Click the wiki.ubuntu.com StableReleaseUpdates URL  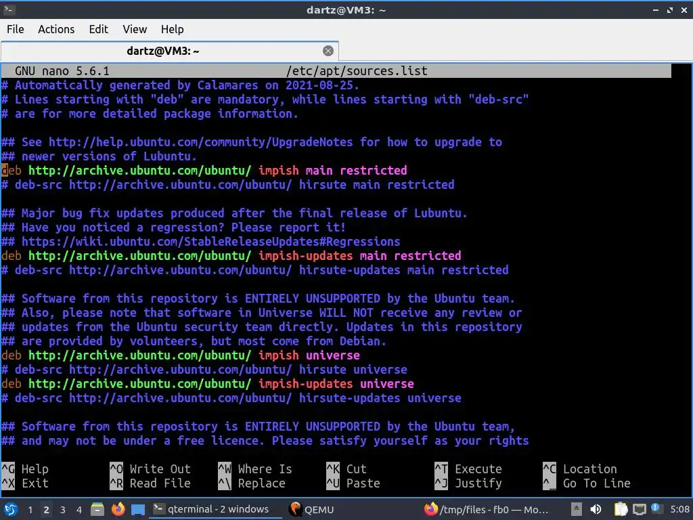[211, 242]
